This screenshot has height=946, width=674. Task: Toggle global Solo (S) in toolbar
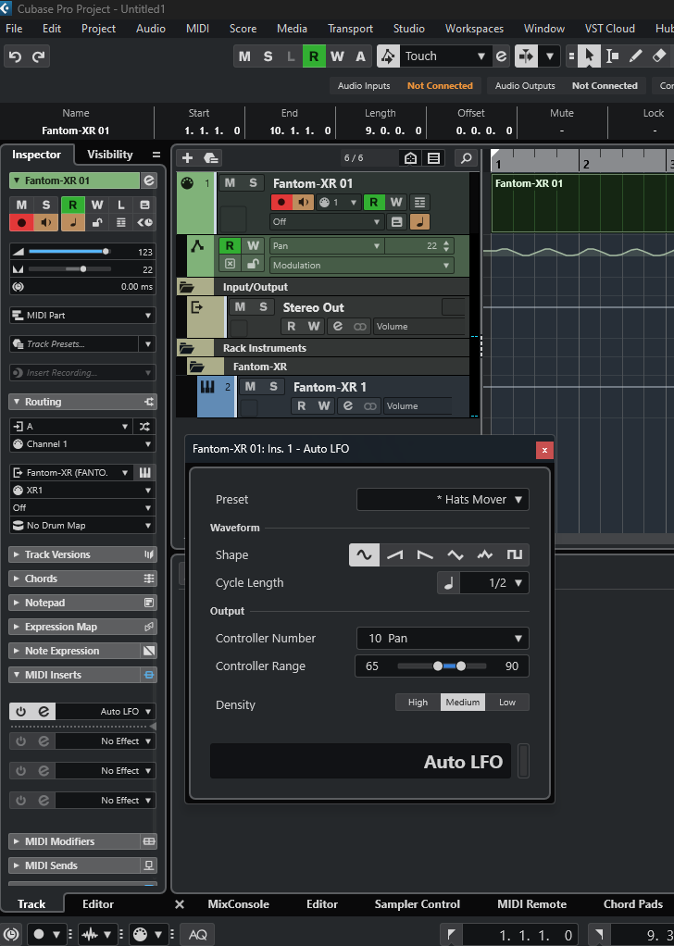(x=268, y=56)
